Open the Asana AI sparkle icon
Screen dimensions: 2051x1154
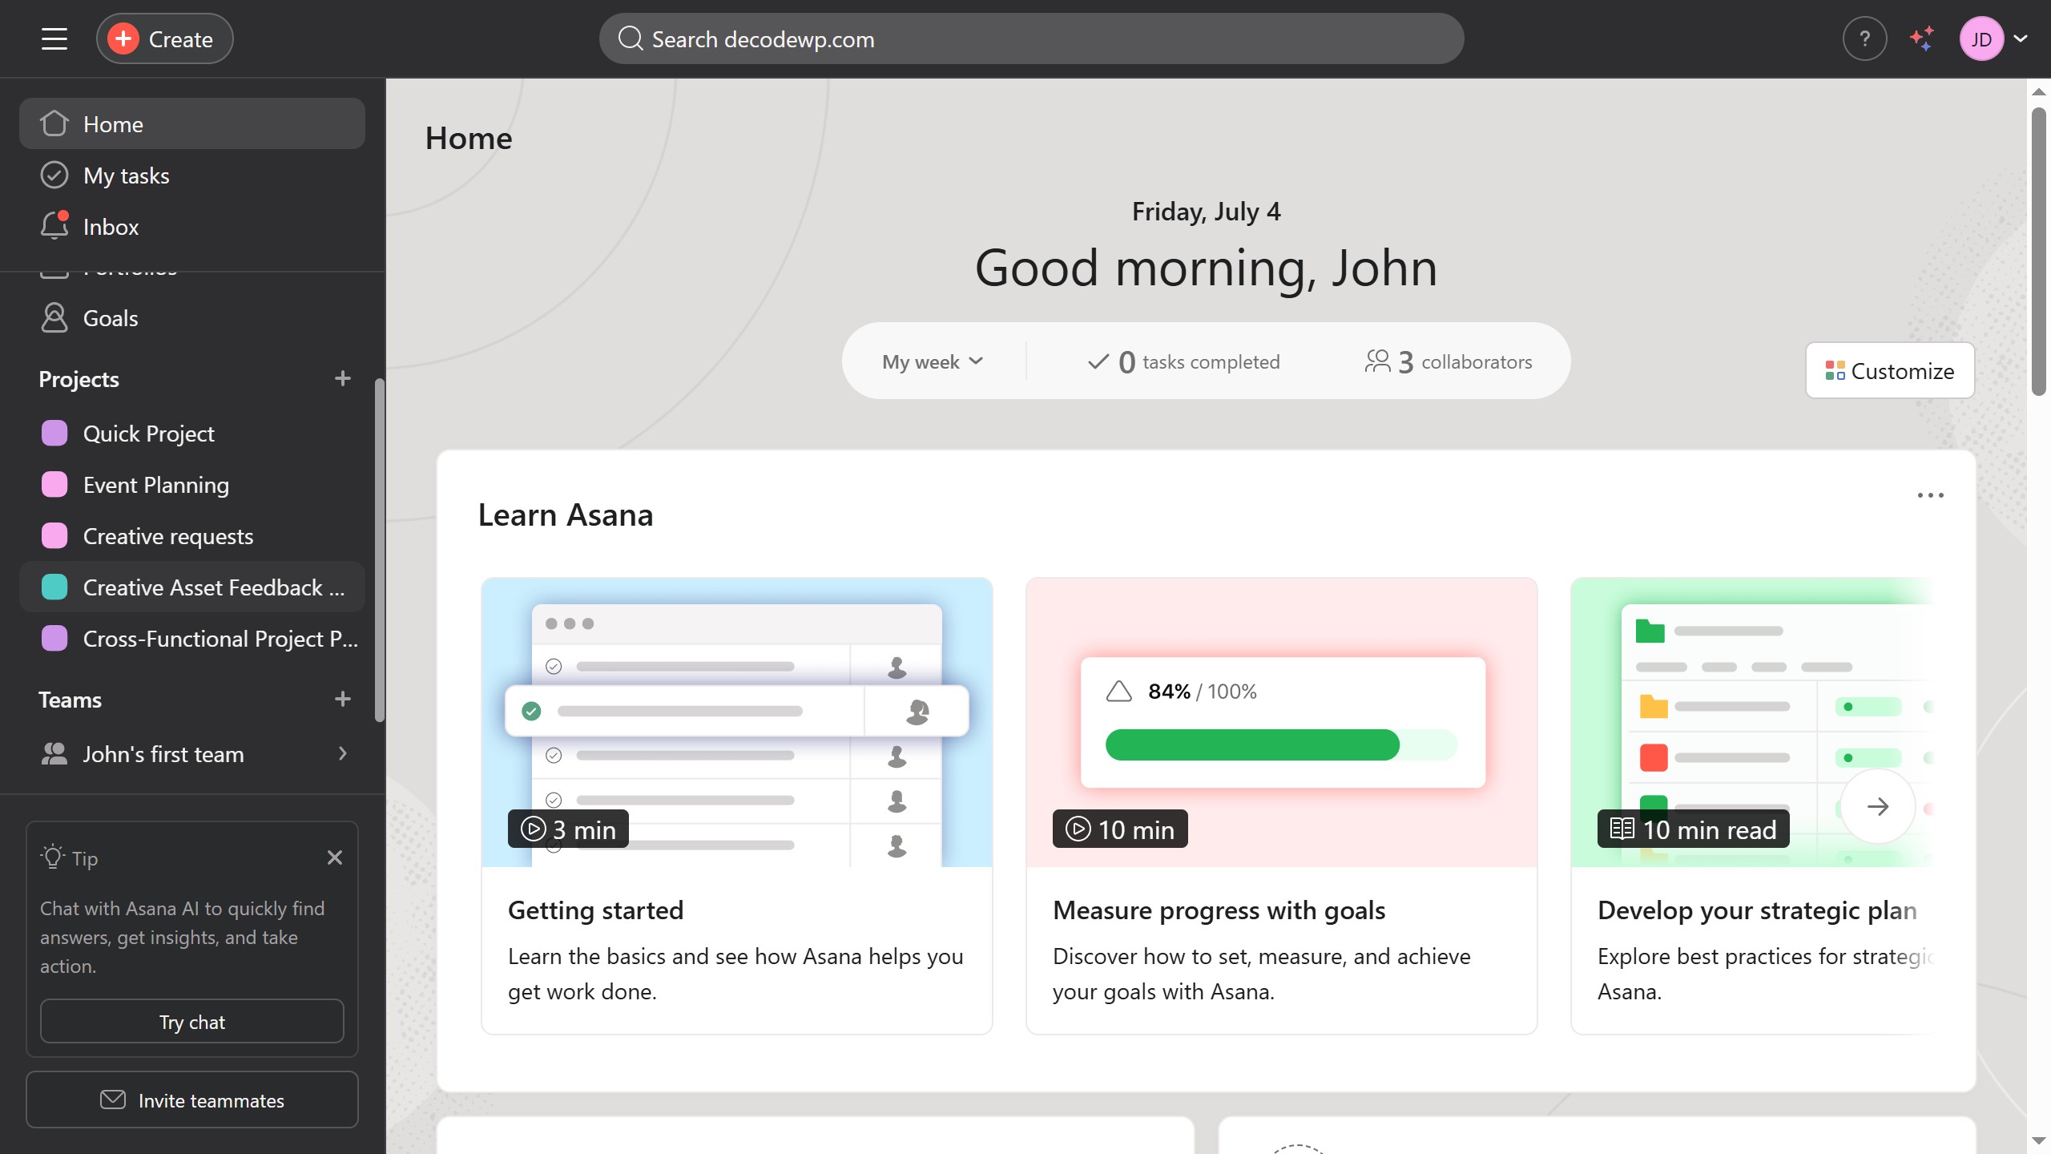click(x=1922, y=38)
